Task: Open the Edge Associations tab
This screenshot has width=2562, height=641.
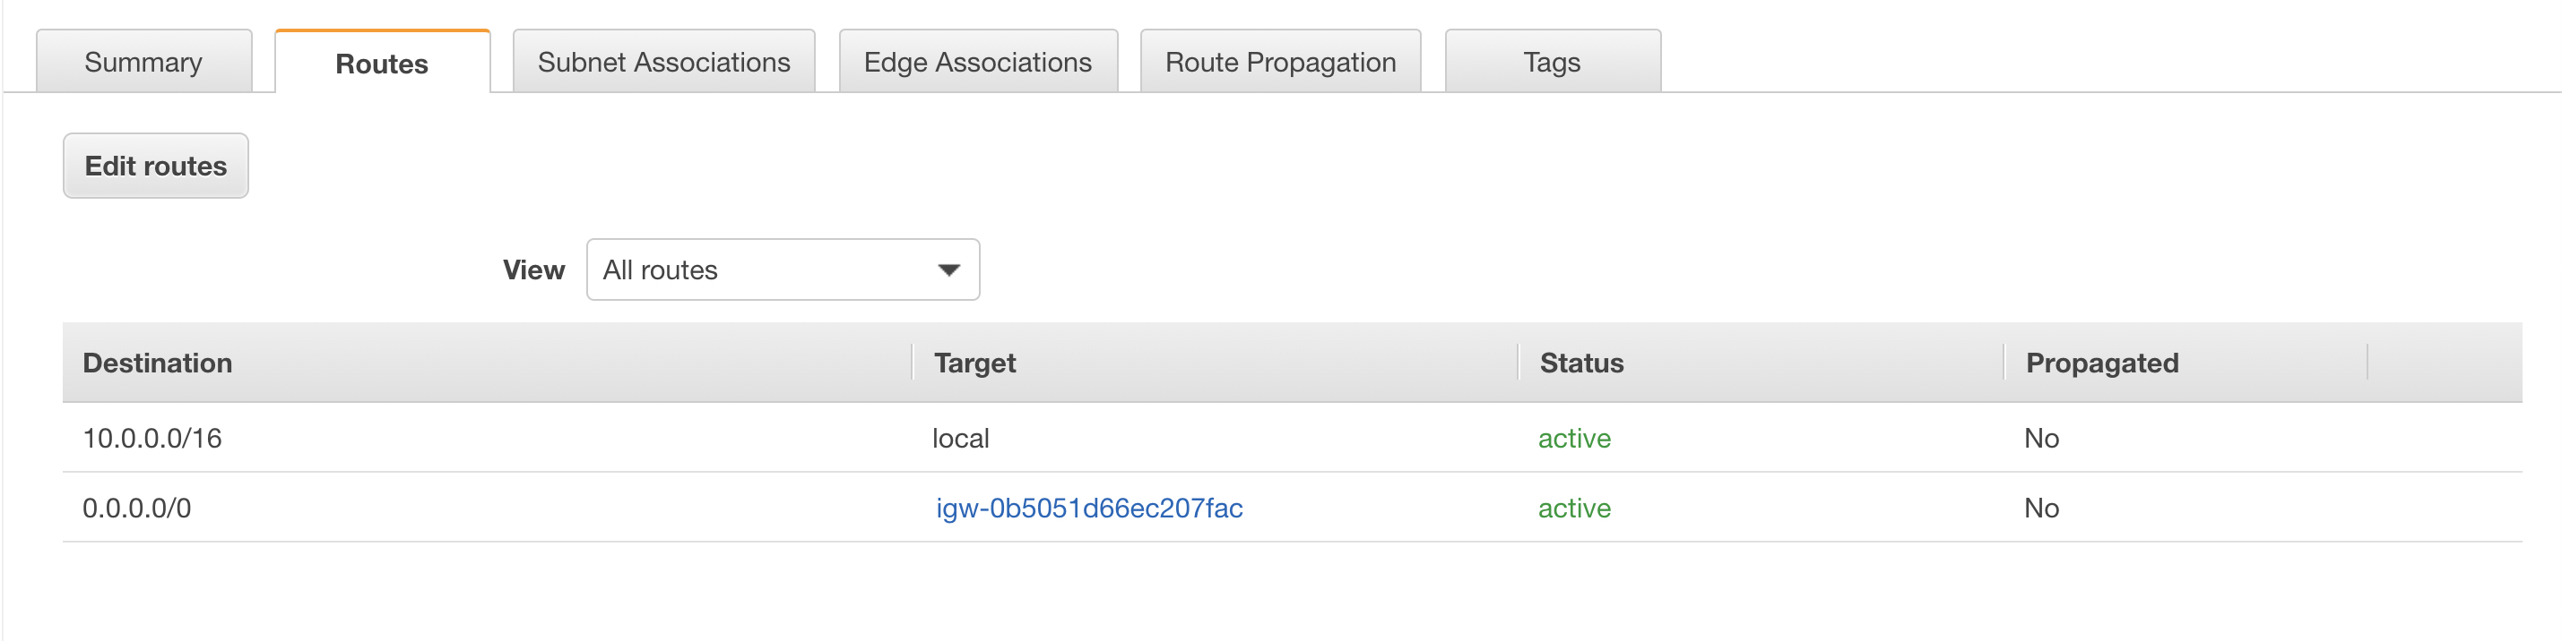Action: click(978, 62)
